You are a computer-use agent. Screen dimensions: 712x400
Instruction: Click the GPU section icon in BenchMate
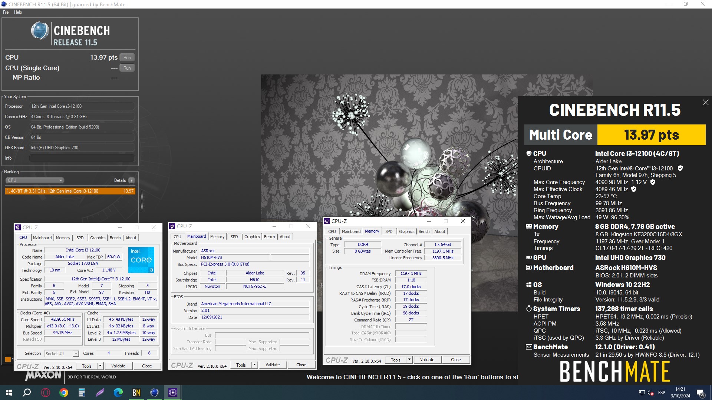(x=529, y=257)
